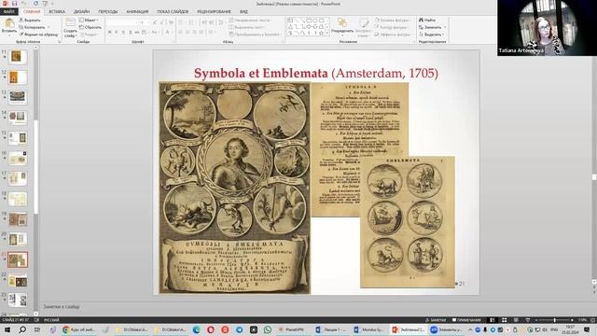The width and height of the screenshot is (597, 336).
Task: Open Opera browser from taskbar
Action: pyautogui.click(x=211, y=329)
